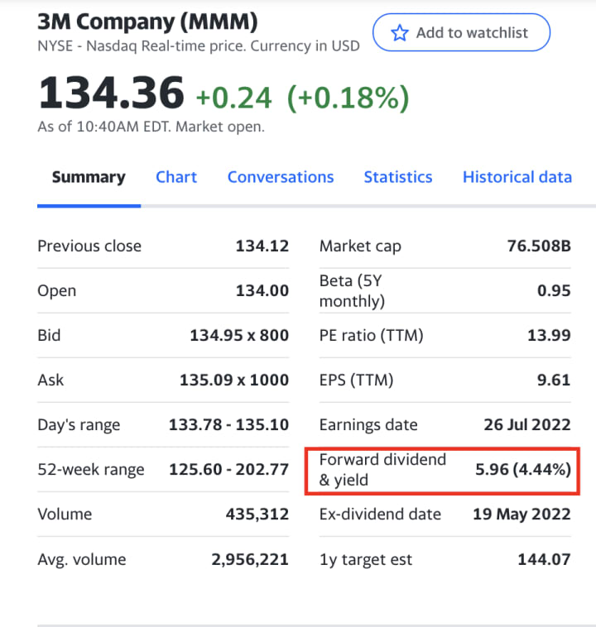Click the Ask value 135.09 x 1000
The image size is (596, 627).
[234, 381]
